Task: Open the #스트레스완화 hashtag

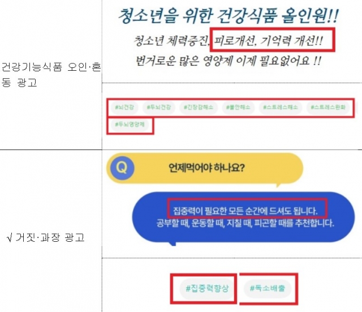Action: tap(328, 108)
